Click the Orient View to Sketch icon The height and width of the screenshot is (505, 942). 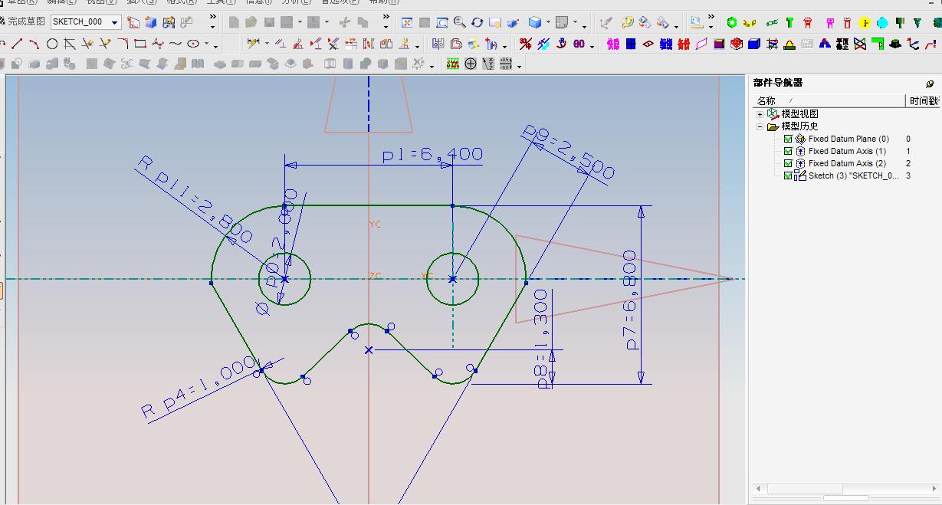point(134,22)
